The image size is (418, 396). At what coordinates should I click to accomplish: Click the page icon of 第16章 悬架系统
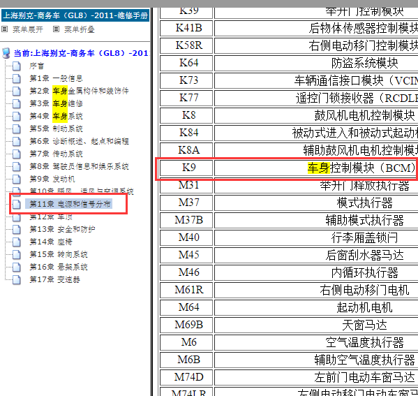(x=17, y=267)
